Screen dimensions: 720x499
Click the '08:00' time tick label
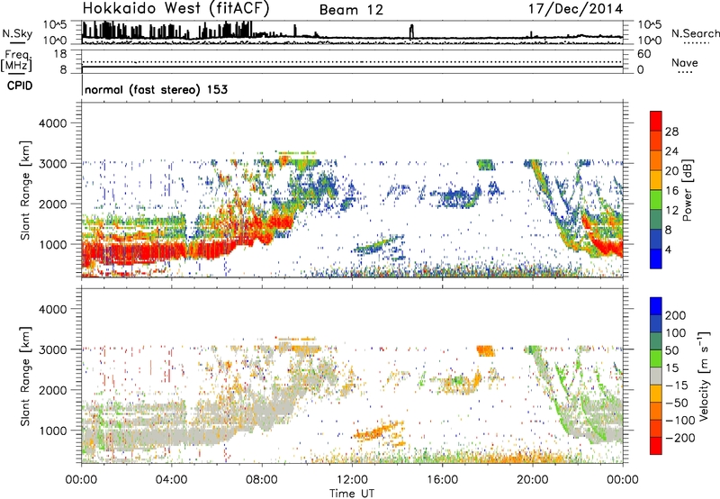click(x=261, y=480)
